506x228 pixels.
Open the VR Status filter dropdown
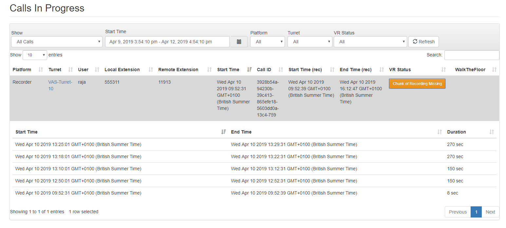click(x=370, y=42)
